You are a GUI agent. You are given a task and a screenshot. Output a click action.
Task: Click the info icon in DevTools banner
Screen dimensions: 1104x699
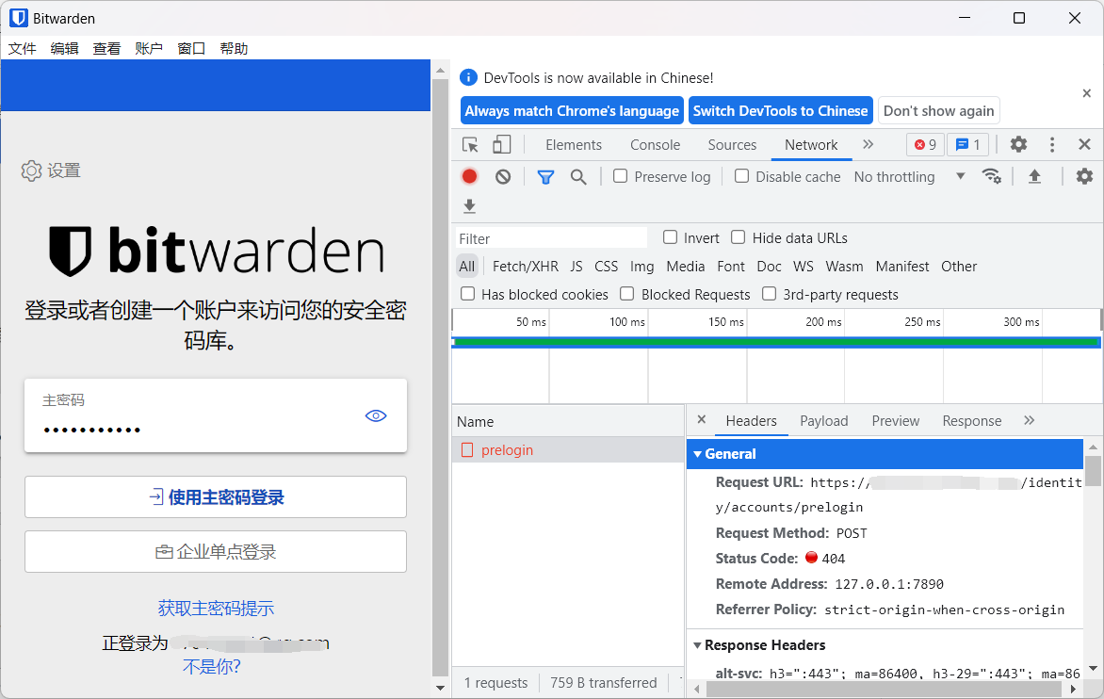468,77
